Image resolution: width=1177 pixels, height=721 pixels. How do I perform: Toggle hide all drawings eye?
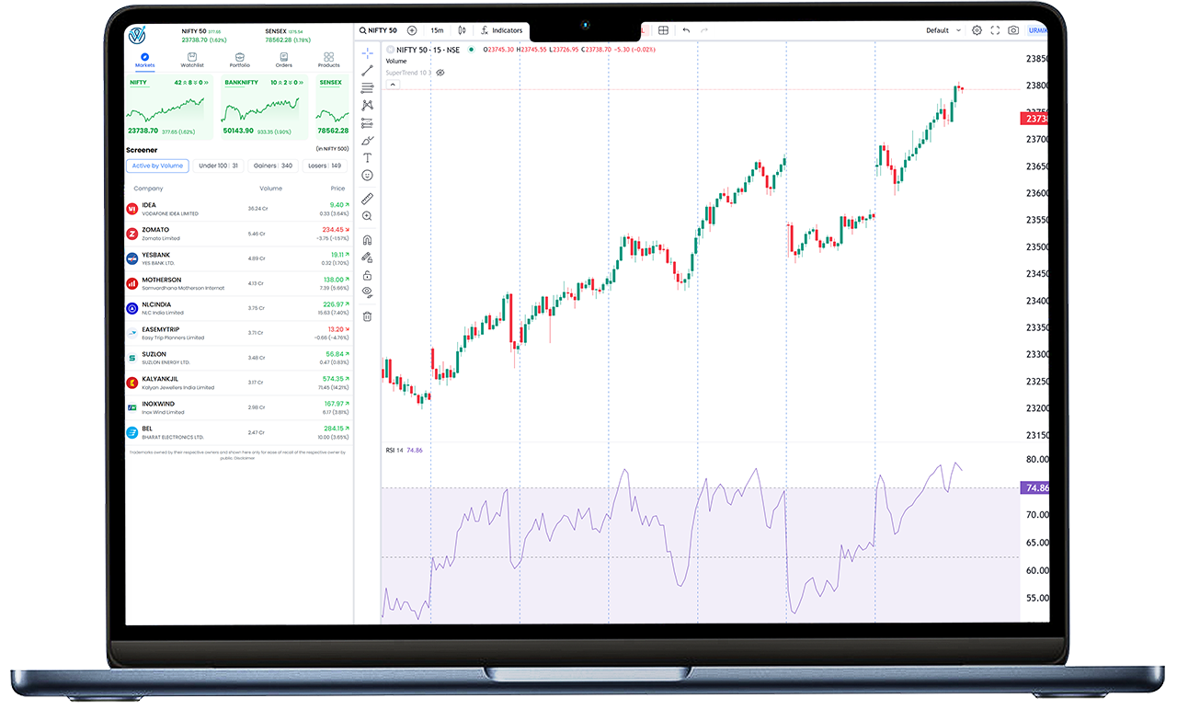[x=367, y=292]
